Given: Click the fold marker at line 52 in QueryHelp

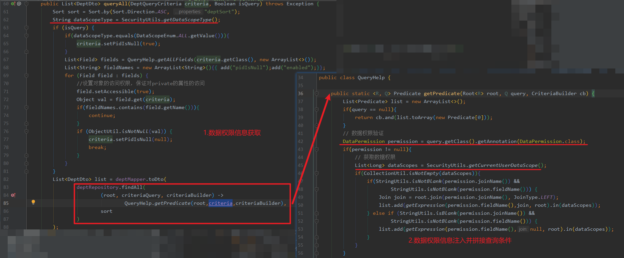Looking at the screenshot, I should pos(317,221).
